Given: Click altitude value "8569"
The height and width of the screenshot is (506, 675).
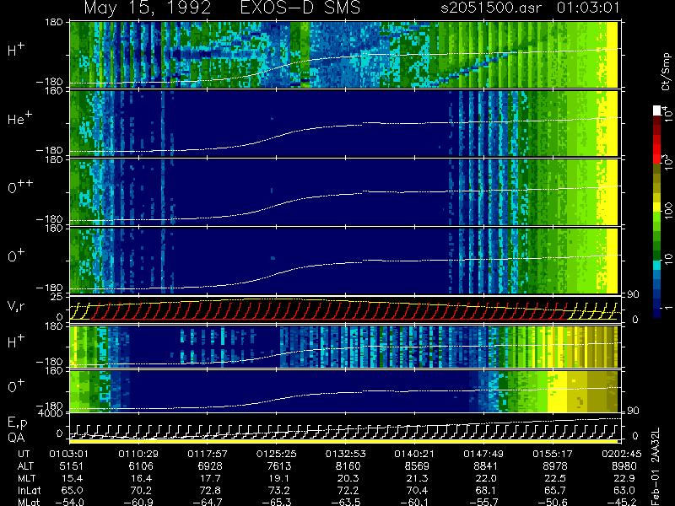Looking at the screenshot, I should (417, 466).
